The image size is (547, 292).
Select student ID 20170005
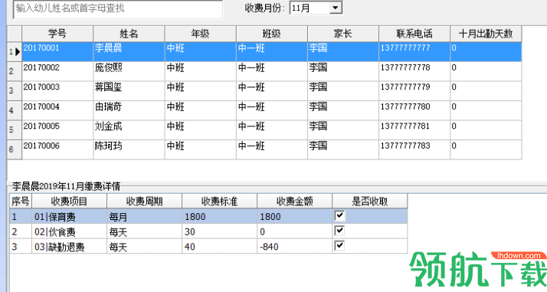(57, 130)
